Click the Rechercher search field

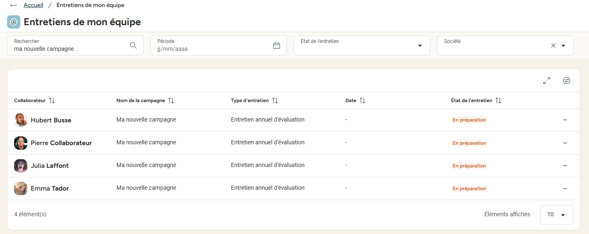pyautogui.click(x=75, y=45)
